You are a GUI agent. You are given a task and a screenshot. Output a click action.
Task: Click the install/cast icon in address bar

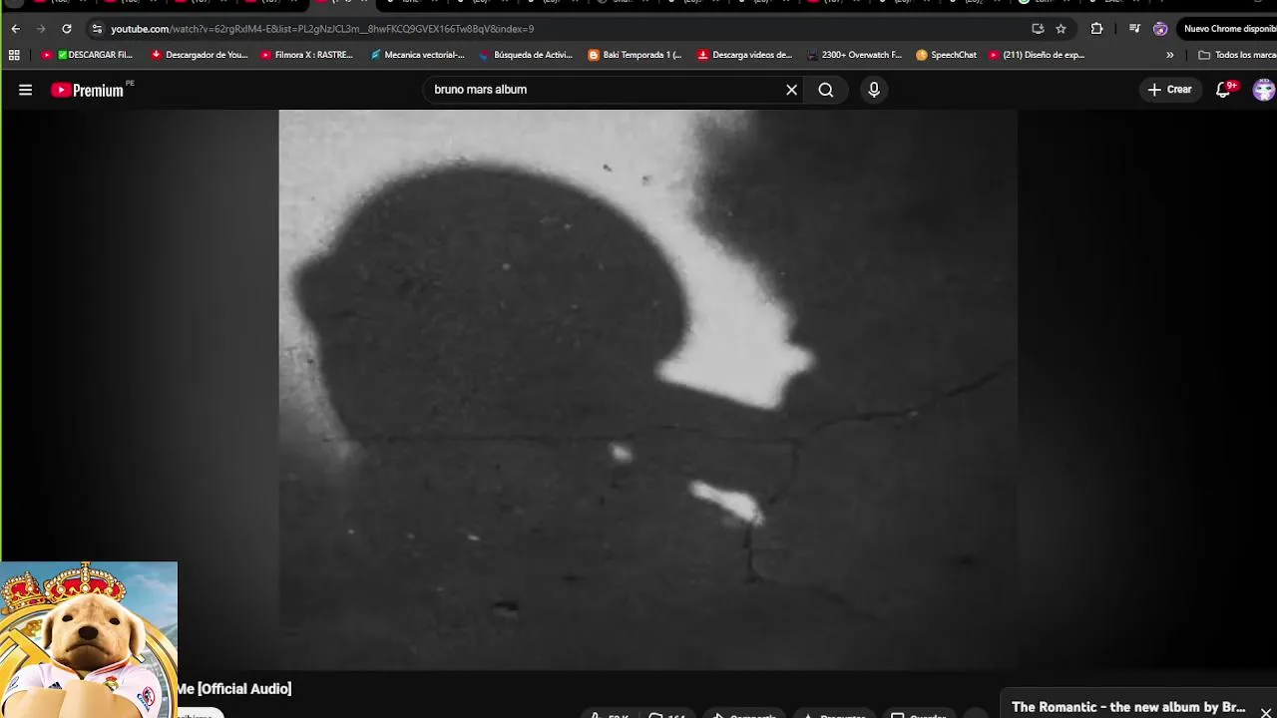1038,29
